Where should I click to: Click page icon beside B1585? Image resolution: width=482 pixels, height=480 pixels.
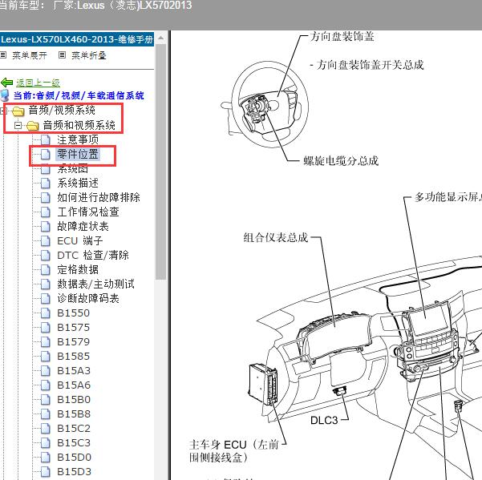(45, 357)
